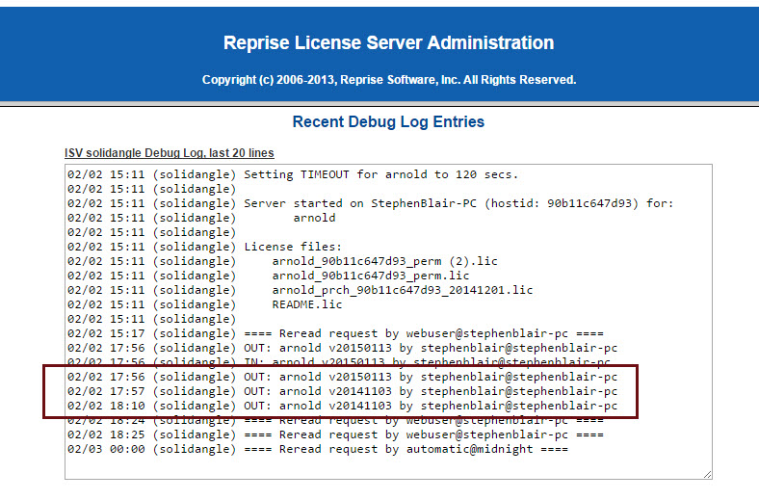Screen dimensions: 759x500
Task: Click the ISV solidangle Debug Log label
Action: coord(170,153)
